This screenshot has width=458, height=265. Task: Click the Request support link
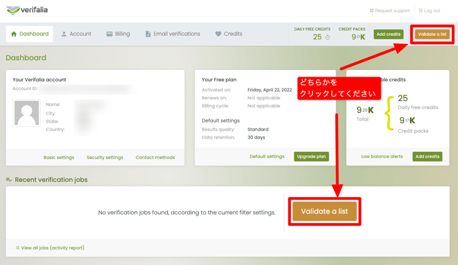pyautogui.click(x=389, y=11)
